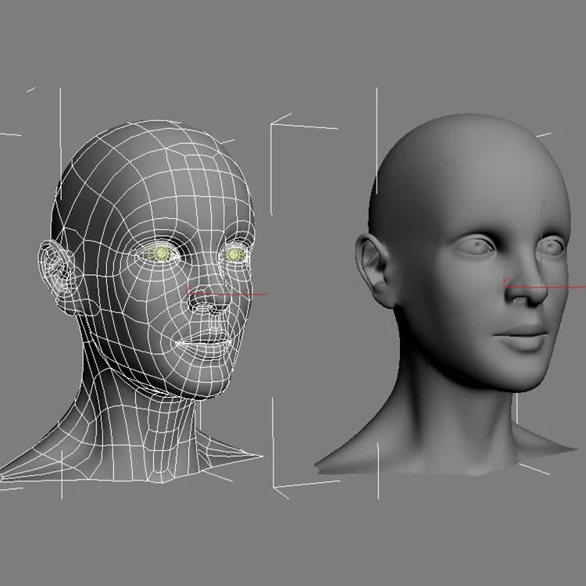
Task: Select the wireframe model's lips
Action: pyautogui.click(x=205, y=342)
